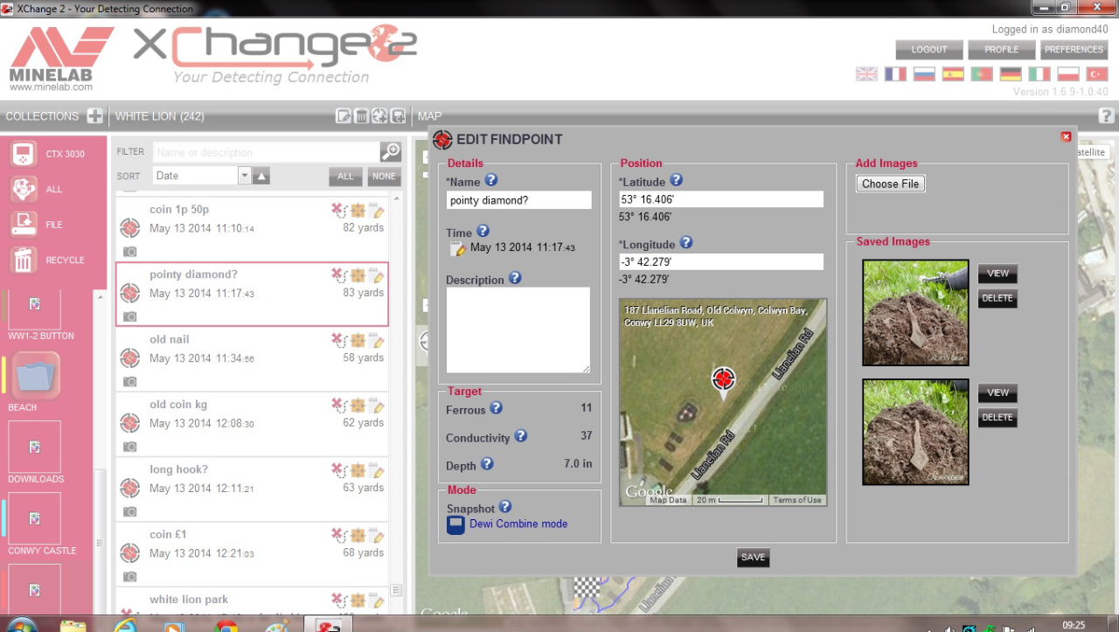View the second saved image
This screenshot has width=1119, height=632.
click(x=997, y=392)
